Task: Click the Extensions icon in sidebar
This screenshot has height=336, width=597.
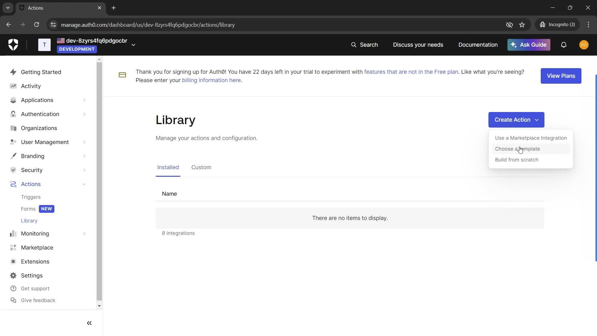Action: coord(13,262)
